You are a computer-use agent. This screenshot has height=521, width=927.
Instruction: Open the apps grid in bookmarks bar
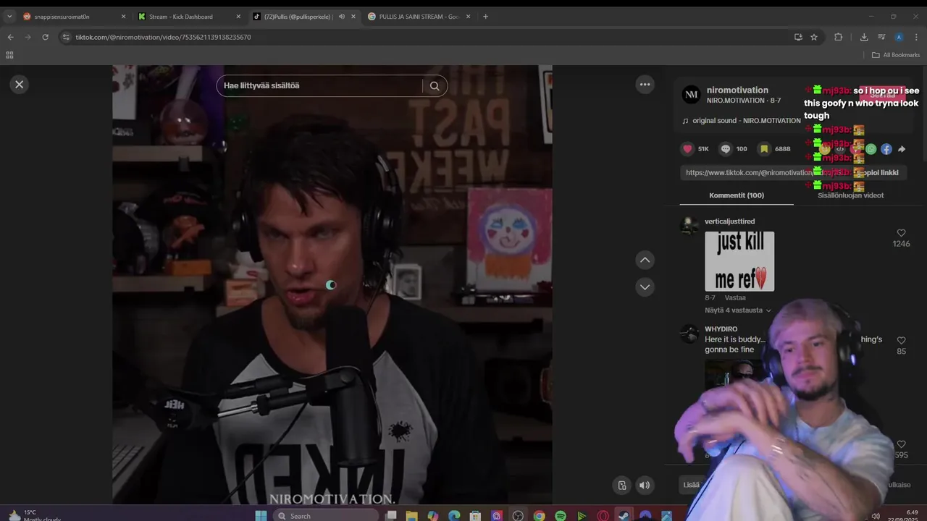[x=9, y=55]
